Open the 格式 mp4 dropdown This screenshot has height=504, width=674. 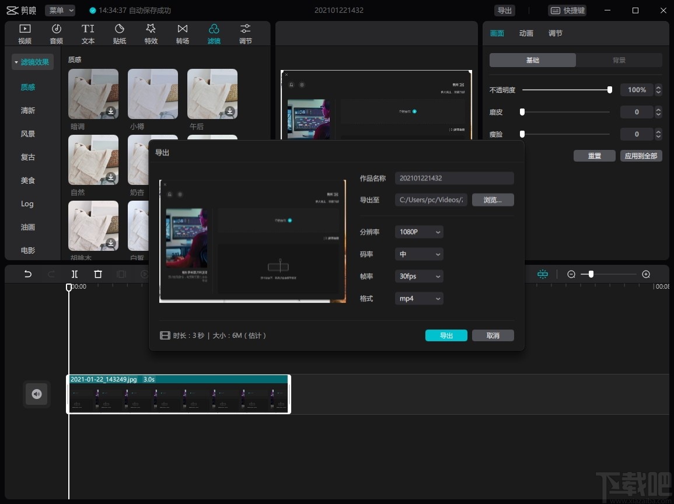(x=419, y=299)
